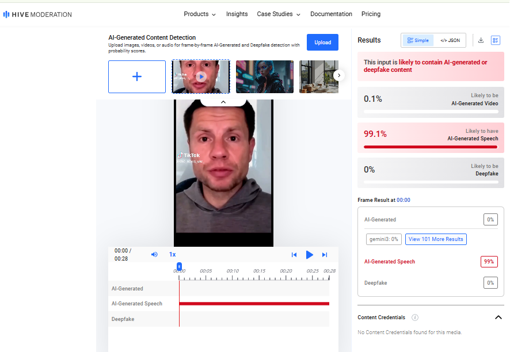Mute the video audio
Screen dimensions: 510x352
coord(154,254)
